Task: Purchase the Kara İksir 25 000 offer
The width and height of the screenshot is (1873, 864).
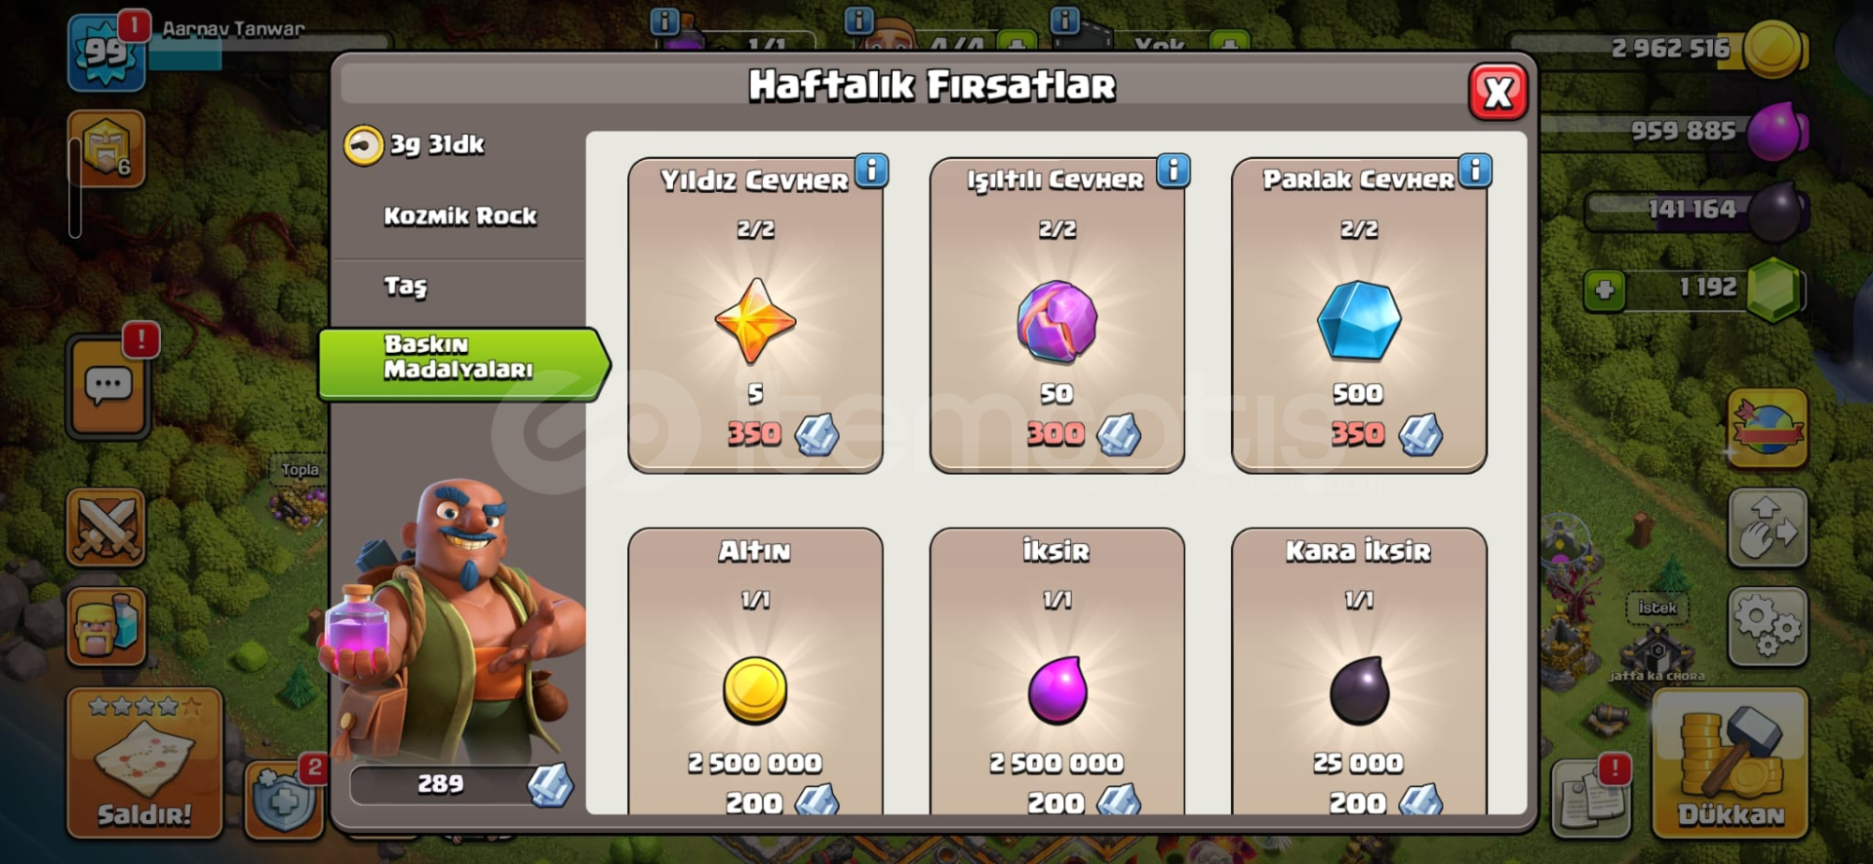Action: tap(1359, 673)
